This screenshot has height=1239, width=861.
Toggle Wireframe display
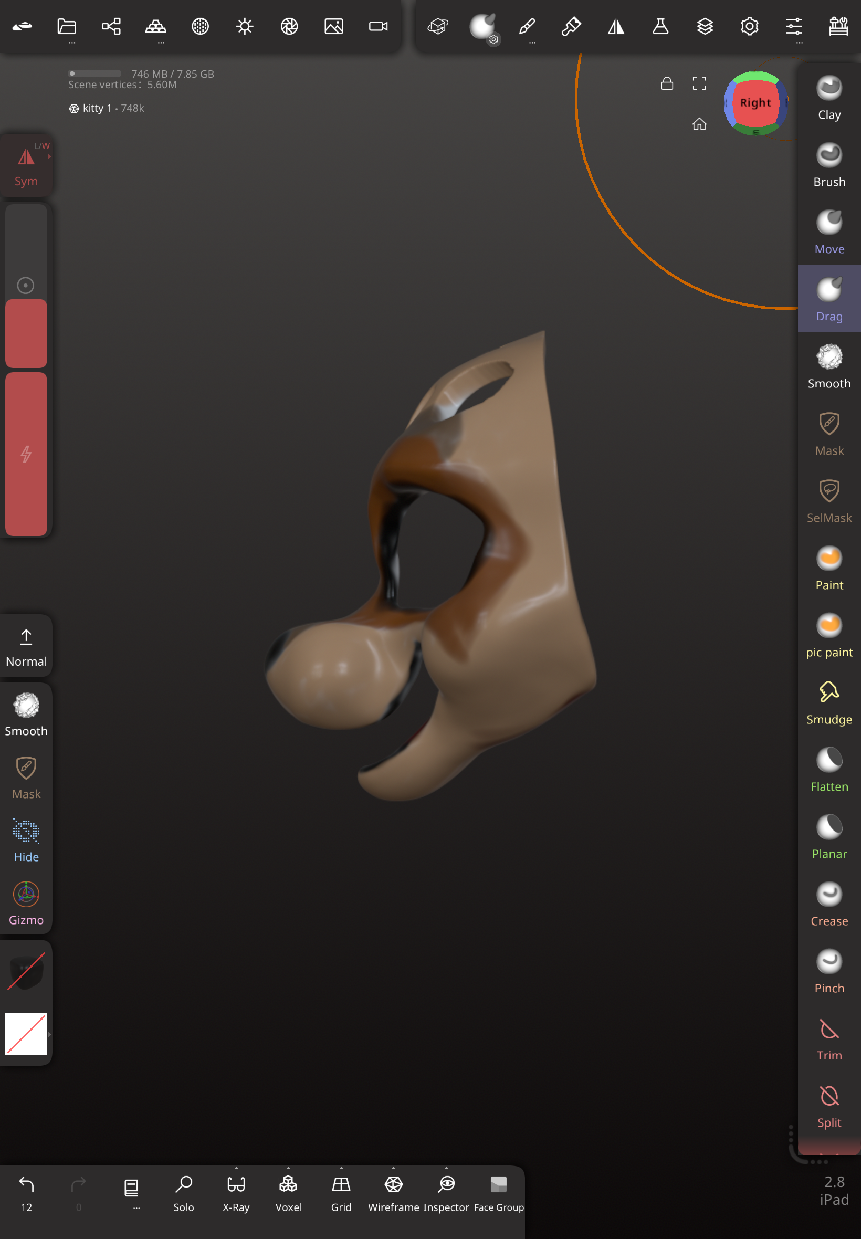click(393, 1193)
